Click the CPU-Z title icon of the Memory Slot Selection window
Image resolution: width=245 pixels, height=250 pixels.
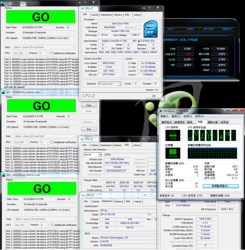click(82, 139)
